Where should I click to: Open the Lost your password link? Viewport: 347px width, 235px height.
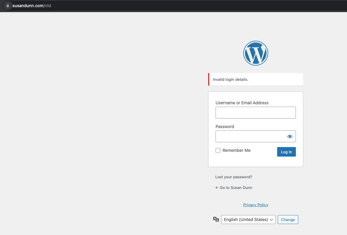[234, 177]
